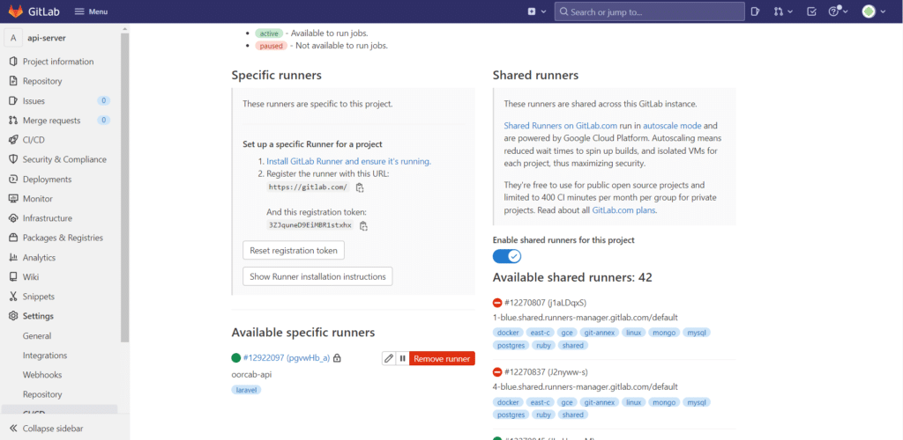Click the Repository icon in sidebar
The width and height of the screenshot is (903, 440).
[x=13, y=81]
